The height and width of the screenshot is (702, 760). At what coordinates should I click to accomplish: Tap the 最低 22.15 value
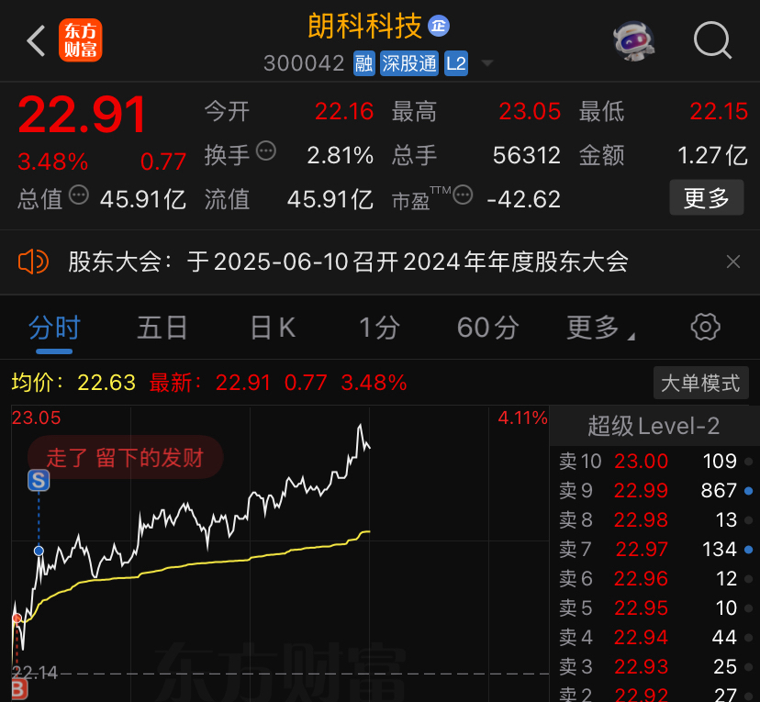[719, 111]
